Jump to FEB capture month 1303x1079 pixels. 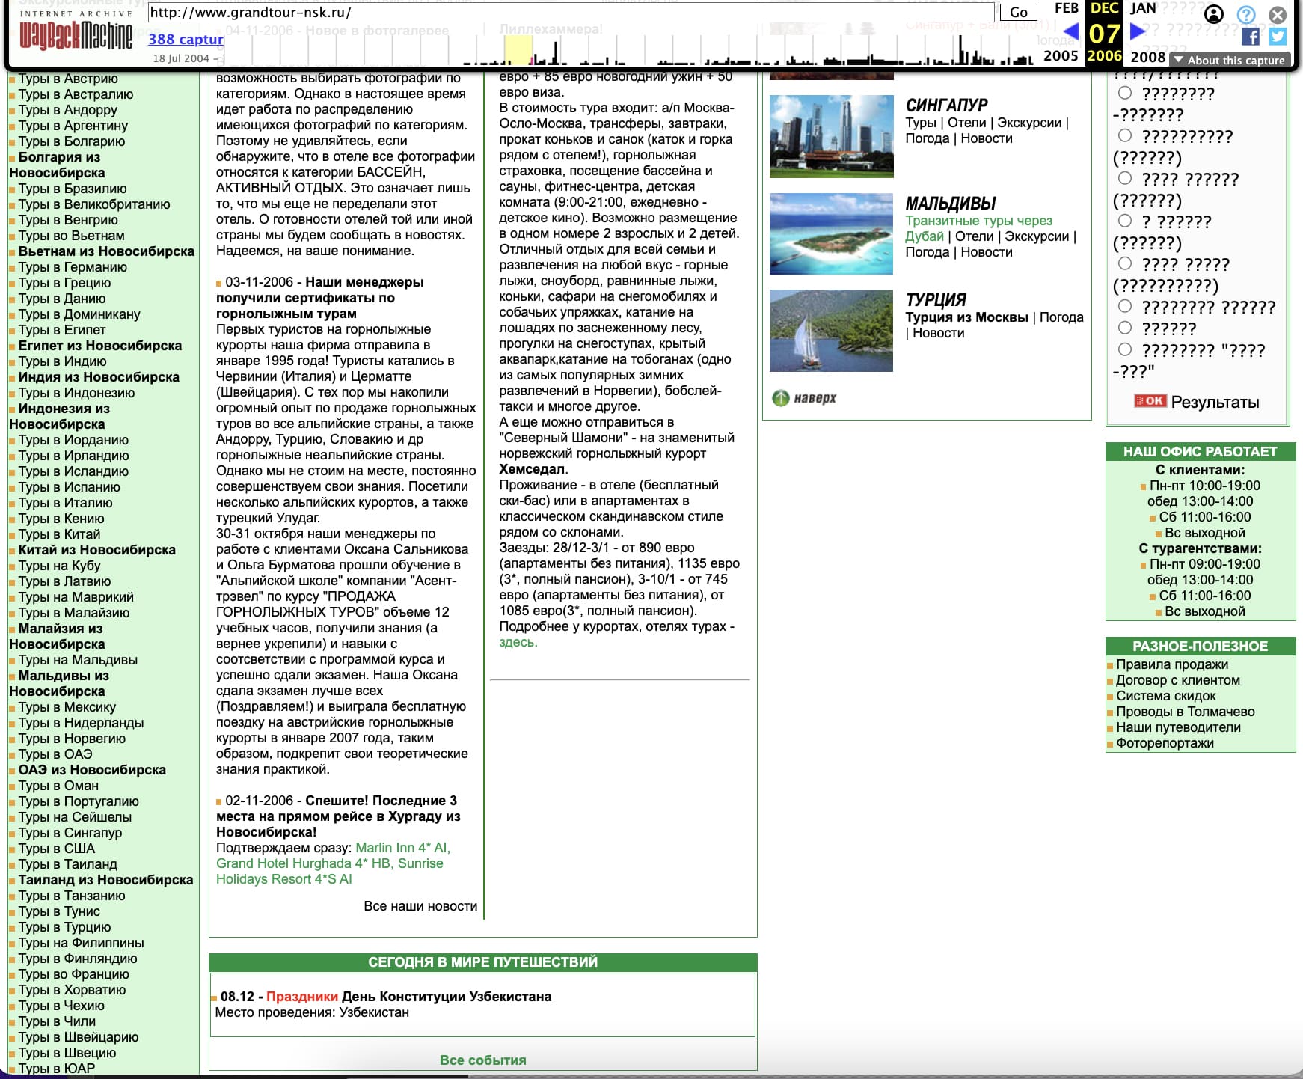click(1066, 8)
